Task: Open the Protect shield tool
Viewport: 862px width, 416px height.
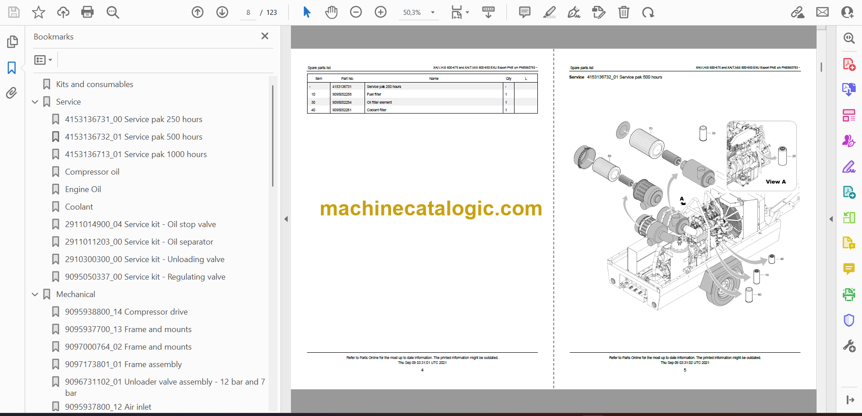Action: pos(849,320)
